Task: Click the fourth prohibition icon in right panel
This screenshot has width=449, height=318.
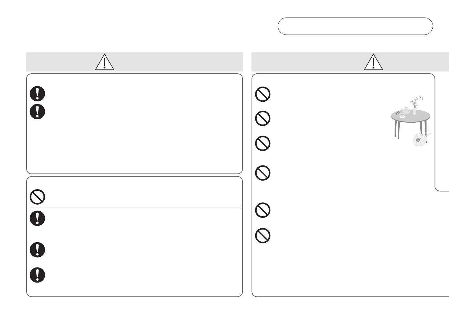Action: click(263, 173)
